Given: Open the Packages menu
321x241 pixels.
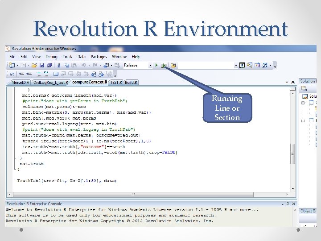Looking at the screenshot, I should click(99, 57).
